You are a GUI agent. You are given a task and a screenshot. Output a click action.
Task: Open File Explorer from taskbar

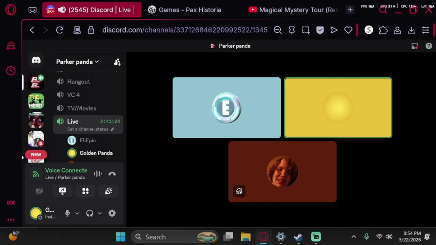pyautogui.click(x=246, y=237)
